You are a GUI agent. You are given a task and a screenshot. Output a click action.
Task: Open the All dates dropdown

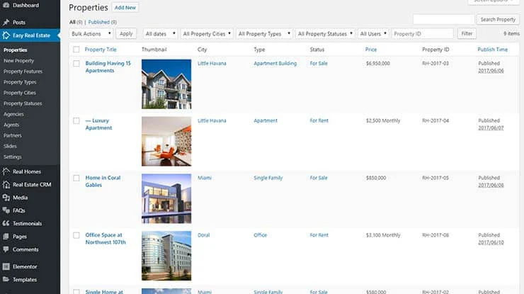160,34
